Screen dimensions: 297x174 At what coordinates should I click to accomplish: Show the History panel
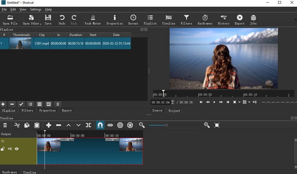[x=223, y=20]
